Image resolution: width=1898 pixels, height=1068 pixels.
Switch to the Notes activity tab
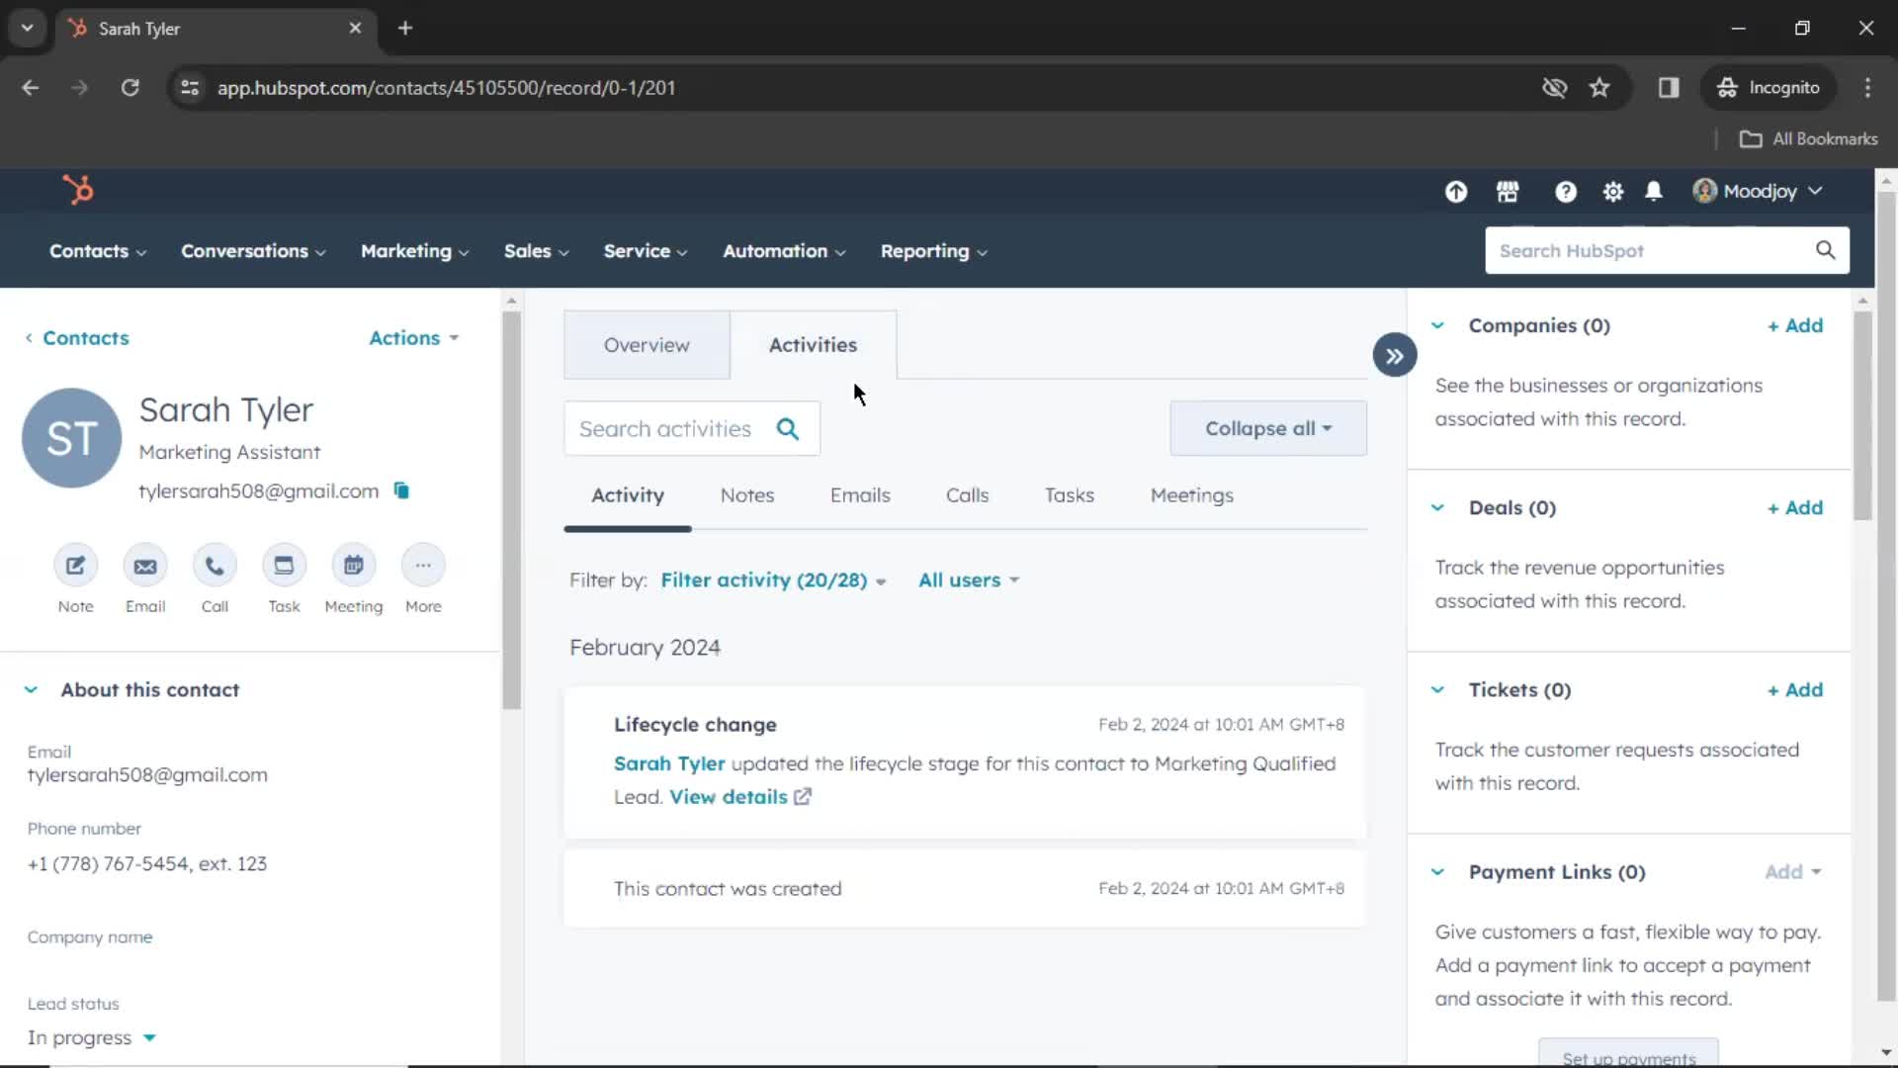point(747,495)
